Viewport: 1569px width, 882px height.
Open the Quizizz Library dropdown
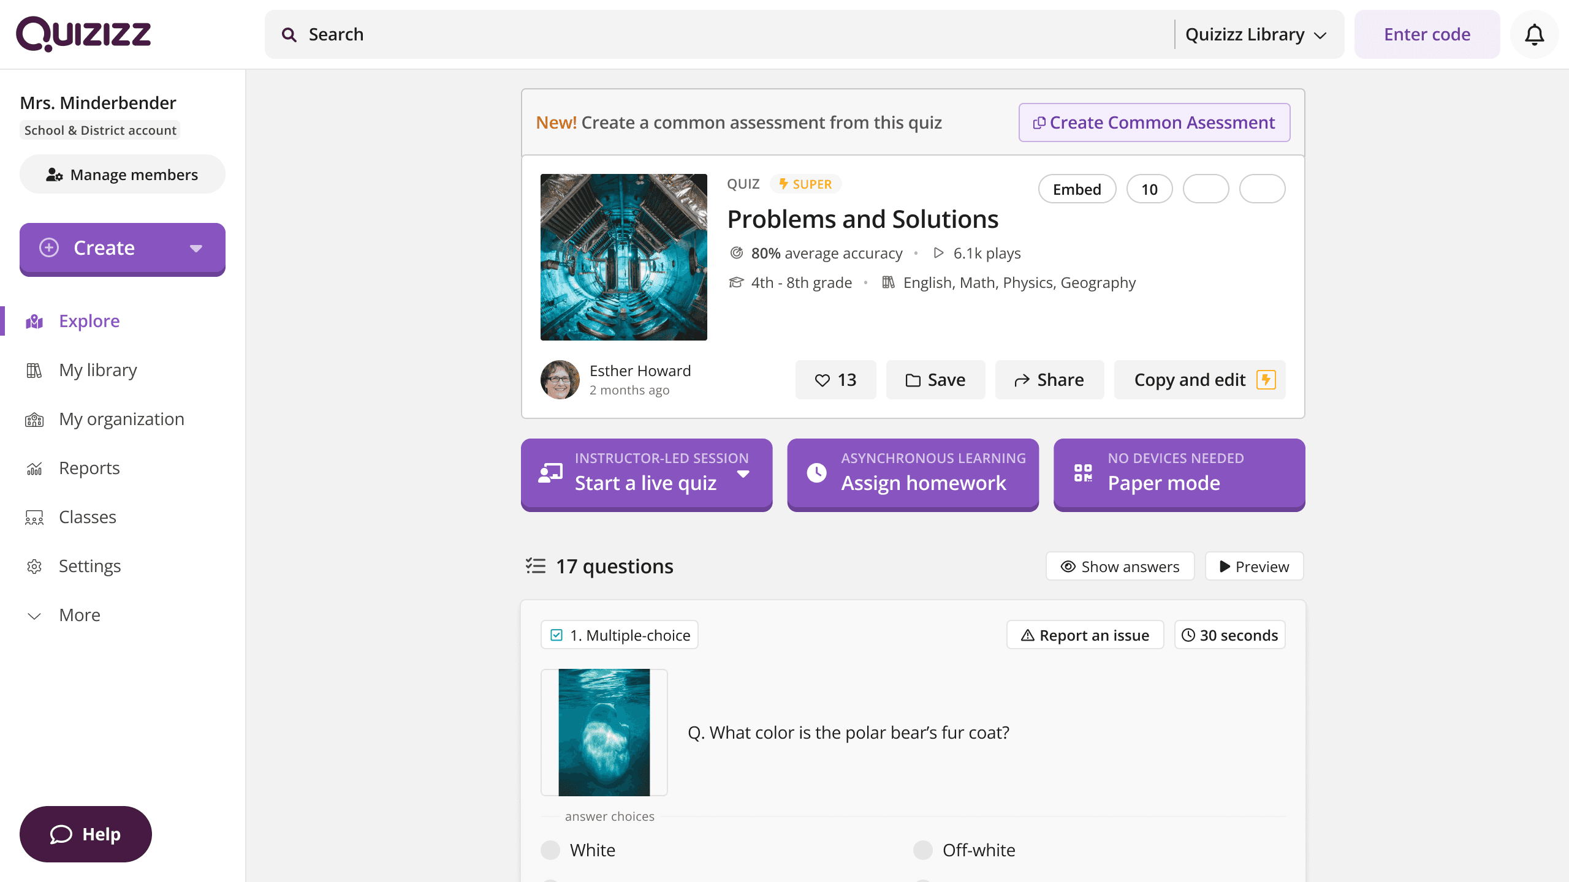point(1255,35)
